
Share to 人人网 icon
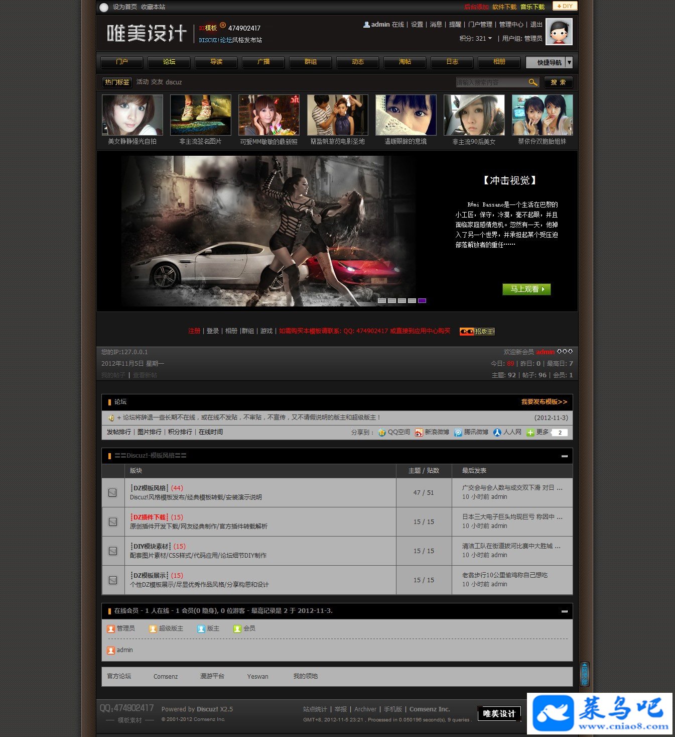497,432
